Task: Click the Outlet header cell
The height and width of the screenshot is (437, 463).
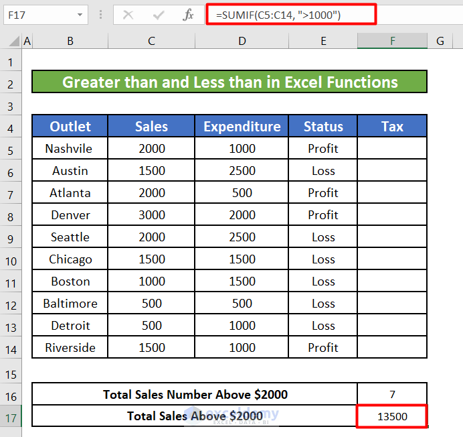Action: coord(70,126)
